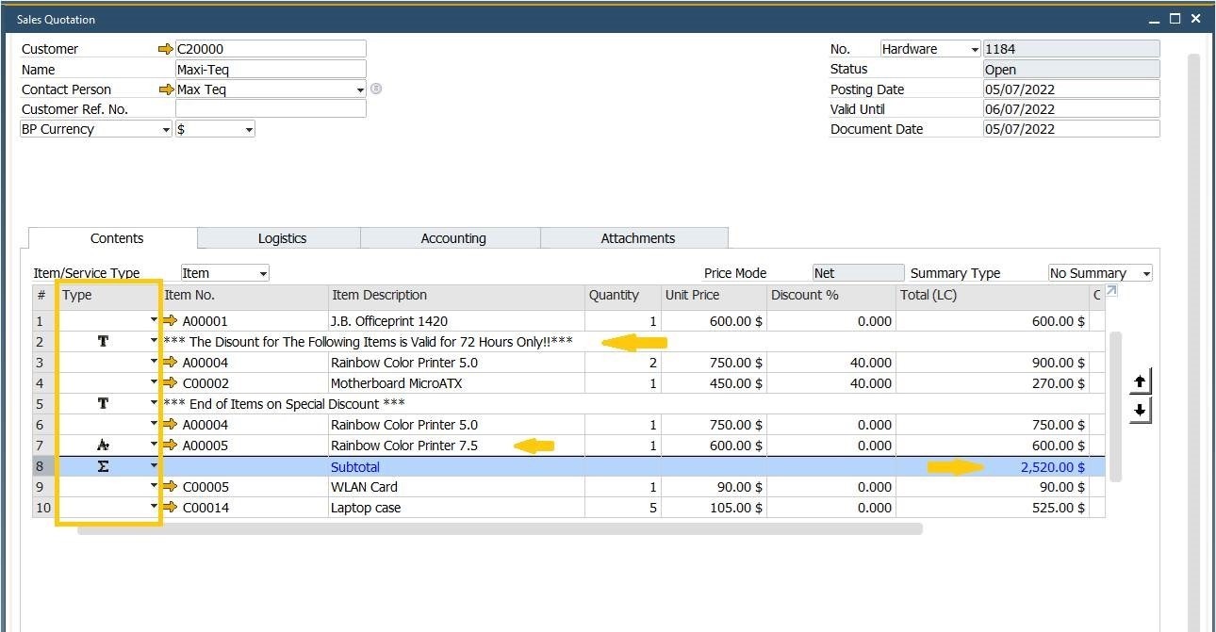Open the Accounting tab
Screen dimensions: 1216x632
(452, 238)
